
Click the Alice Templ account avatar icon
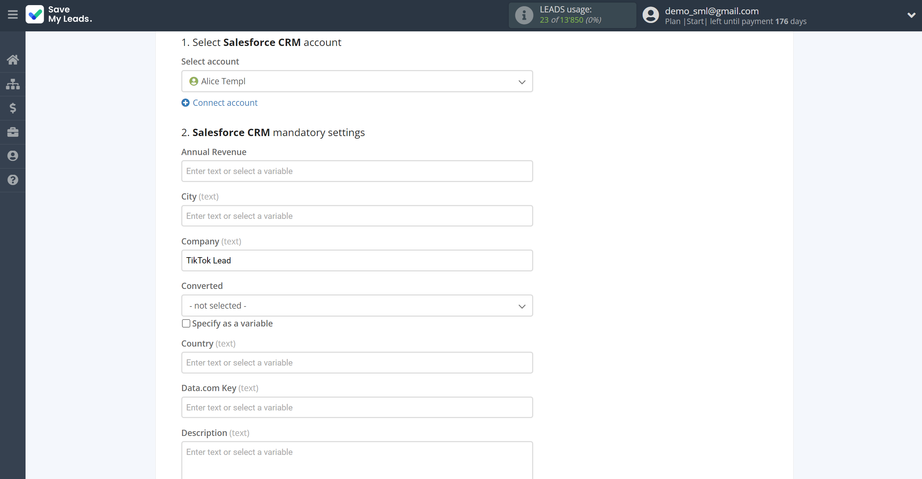point(194,81)
